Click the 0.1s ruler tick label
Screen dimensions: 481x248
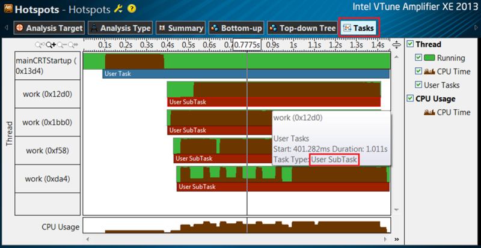click(105, 45)
